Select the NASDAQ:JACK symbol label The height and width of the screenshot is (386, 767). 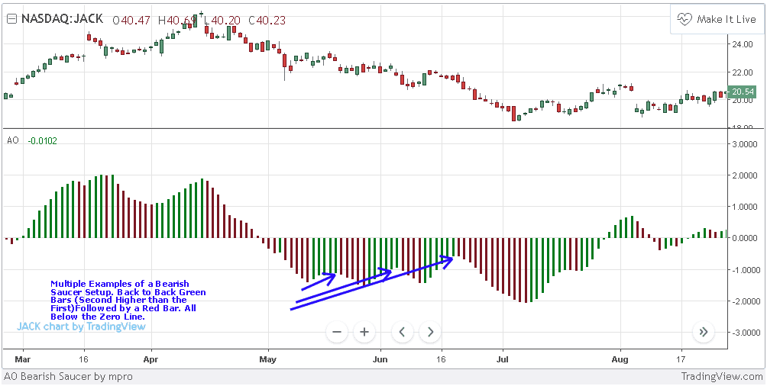click(62, 19)
